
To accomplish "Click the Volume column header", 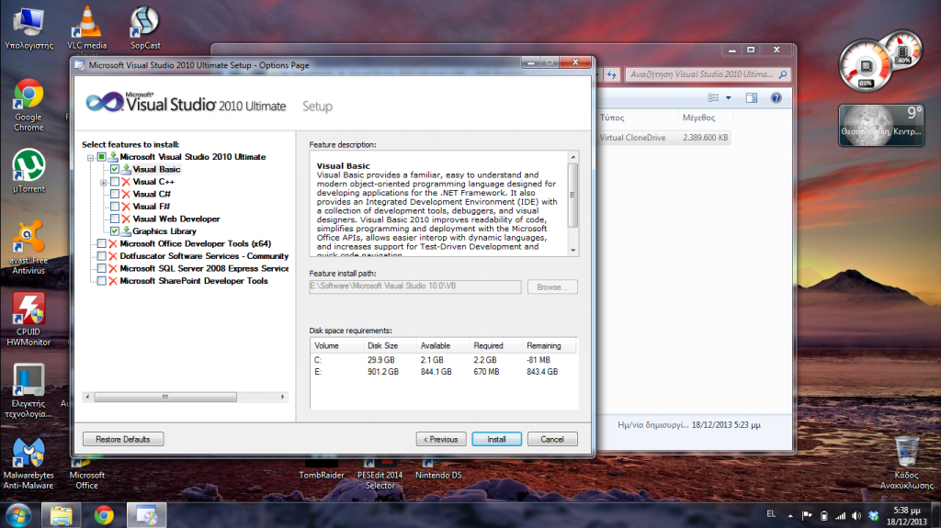I will click(337, 345).
